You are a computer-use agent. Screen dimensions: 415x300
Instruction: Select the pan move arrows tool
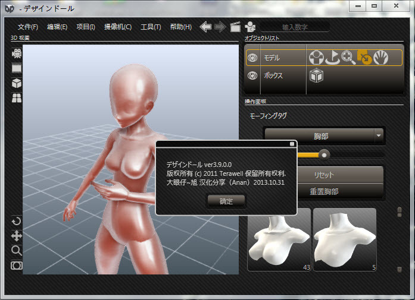click(17, 236)
